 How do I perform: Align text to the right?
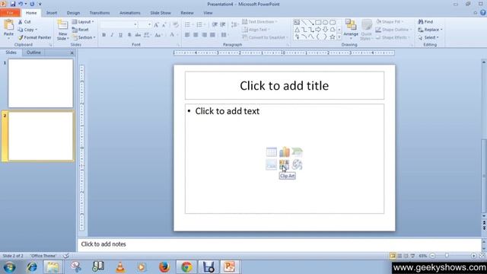click(x=204, y=35)
